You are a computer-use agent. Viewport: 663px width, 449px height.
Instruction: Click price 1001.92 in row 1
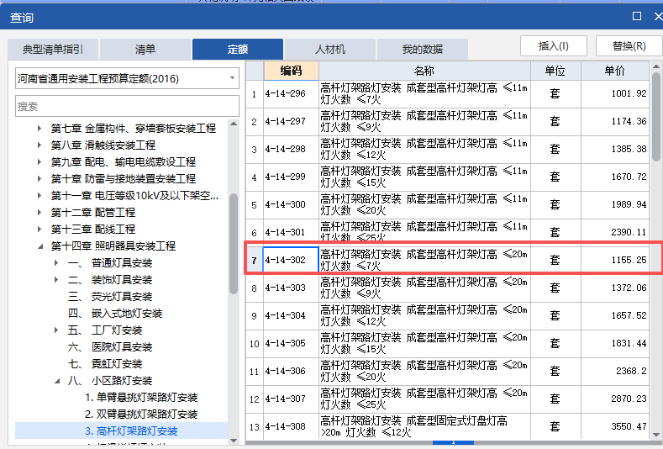629,93
